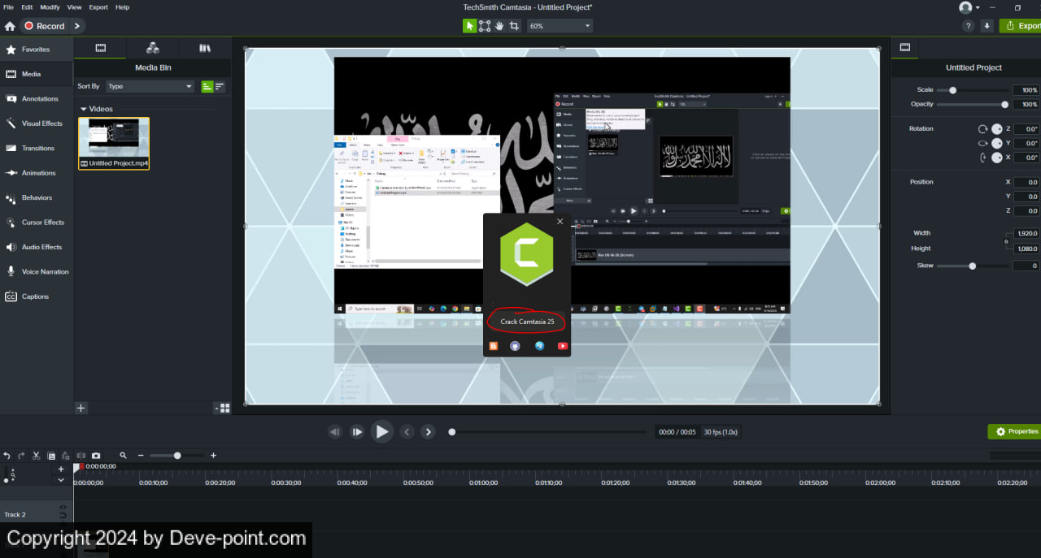The image size is (1041, 558).
Task: Open the Captions tab
Action: [x=37, y=296]
